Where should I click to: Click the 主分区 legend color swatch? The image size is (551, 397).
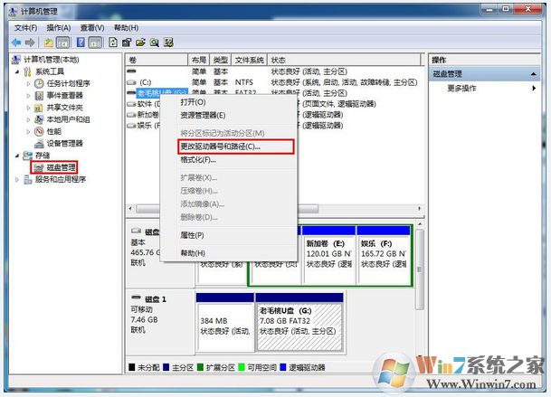(x=166, y=367)
